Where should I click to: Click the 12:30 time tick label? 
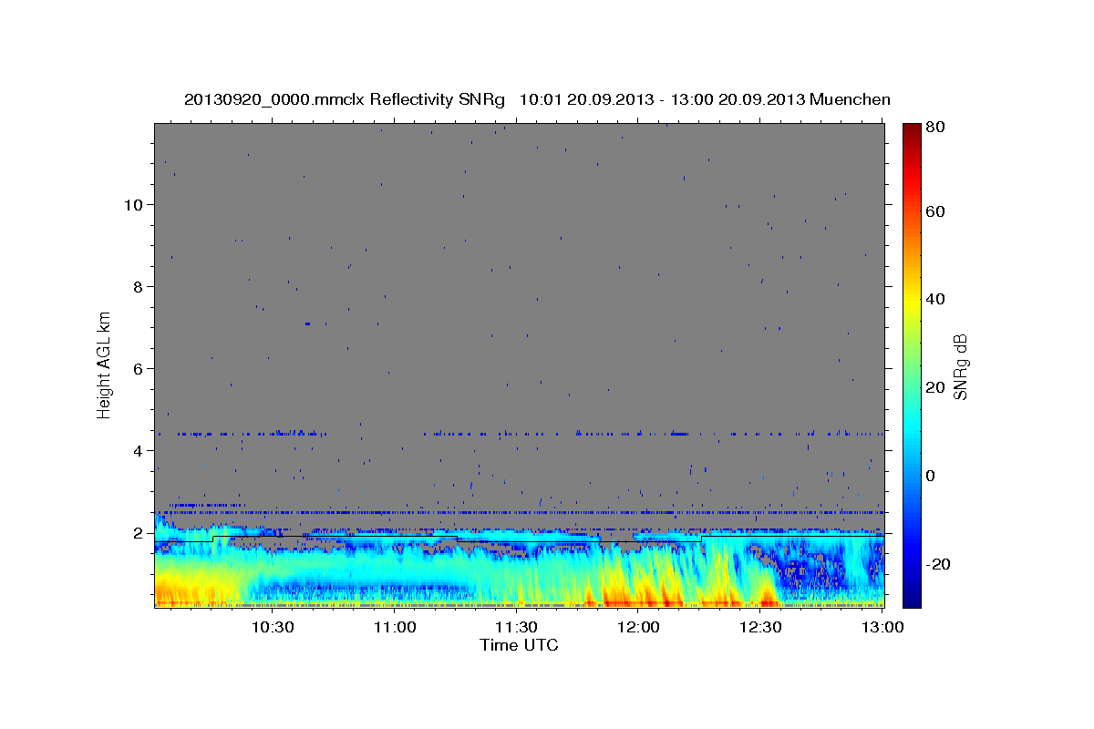click(761, 627)
